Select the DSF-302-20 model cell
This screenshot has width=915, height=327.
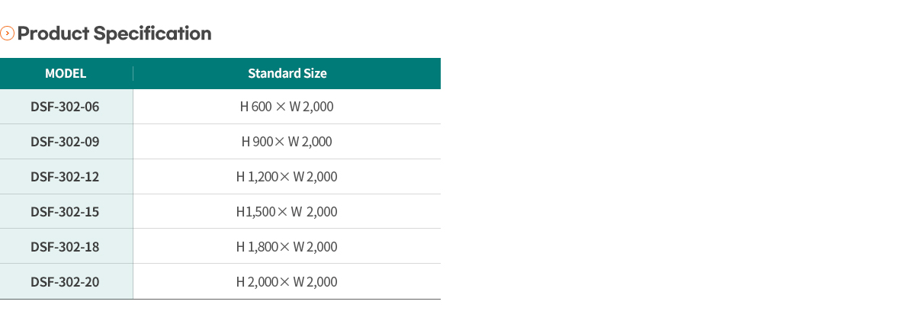click(66, 282)
